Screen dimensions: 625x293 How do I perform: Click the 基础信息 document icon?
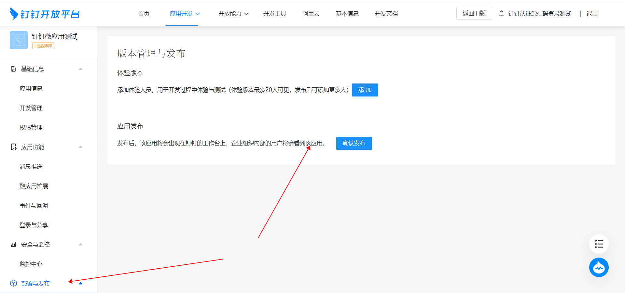click(13, 69)
